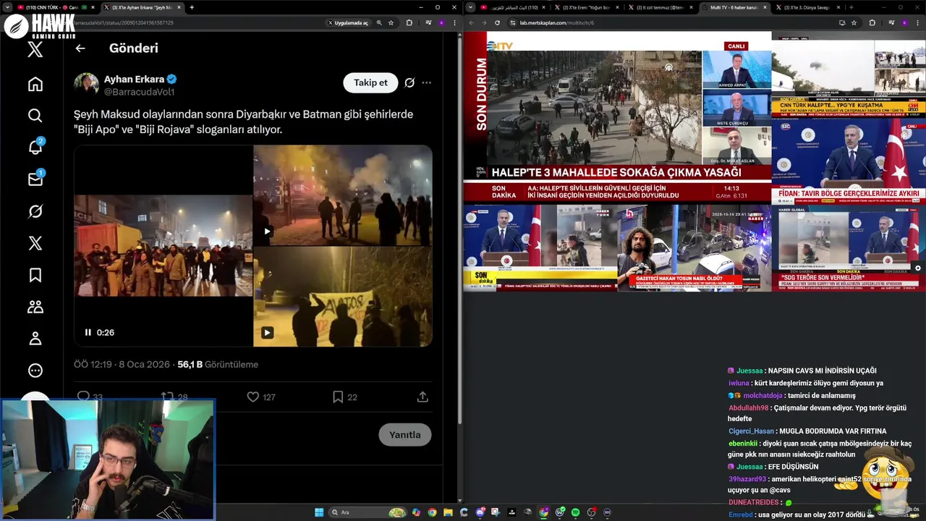Select CNN Türk Halep stream tile
Screen dimensions: 926x521
(849, 74)
